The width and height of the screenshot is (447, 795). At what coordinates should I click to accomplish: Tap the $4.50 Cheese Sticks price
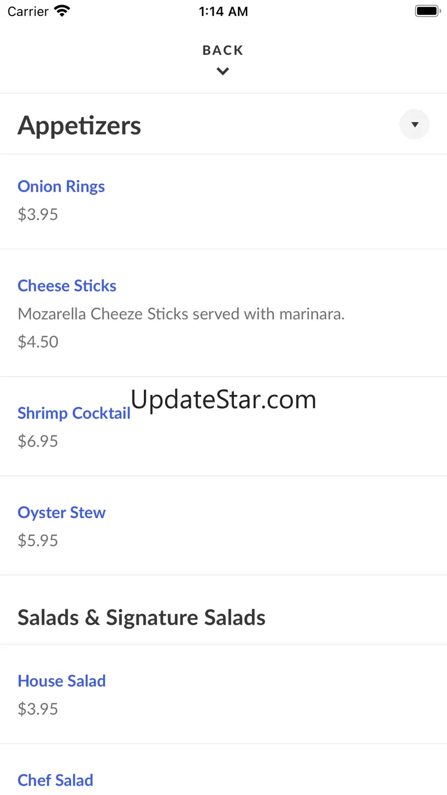pos(38,342)
